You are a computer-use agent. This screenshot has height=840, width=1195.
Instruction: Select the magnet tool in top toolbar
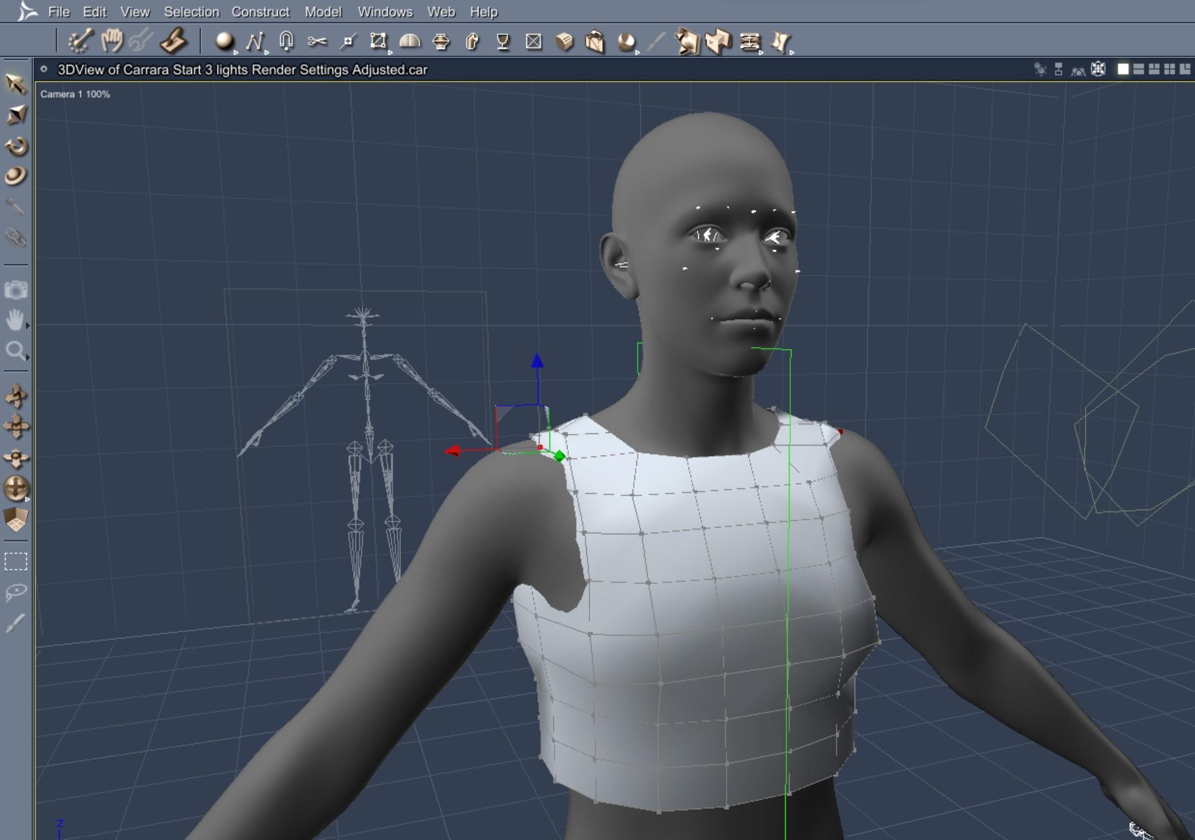[x=286, y=42]
